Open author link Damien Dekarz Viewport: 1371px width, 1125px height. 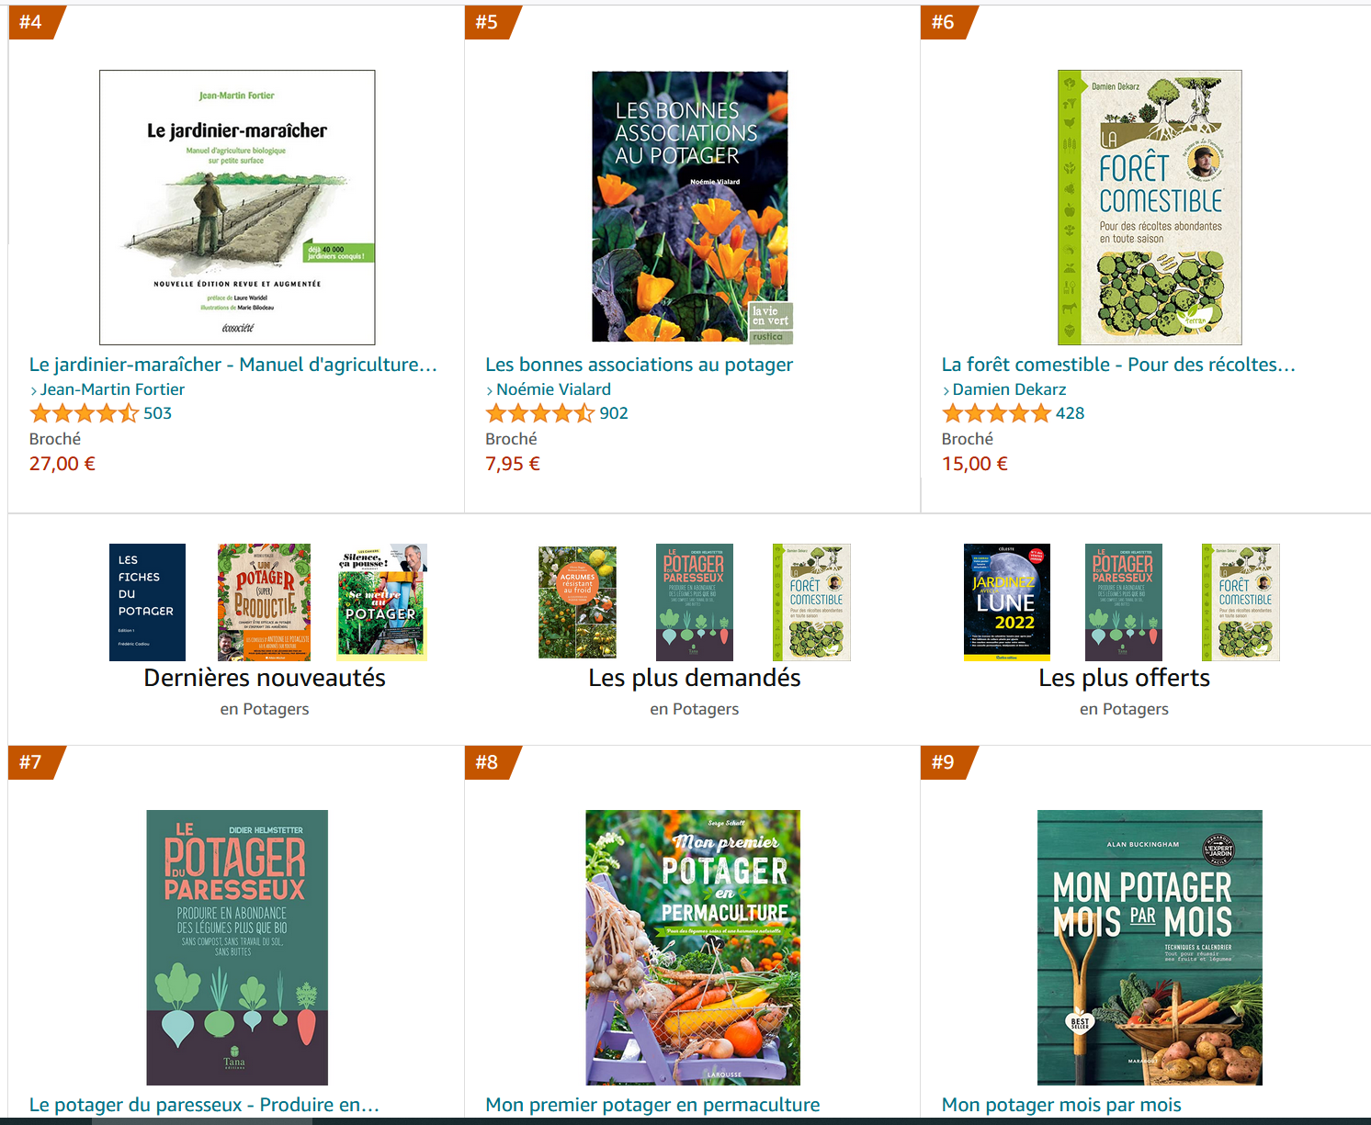point(1009,389)
